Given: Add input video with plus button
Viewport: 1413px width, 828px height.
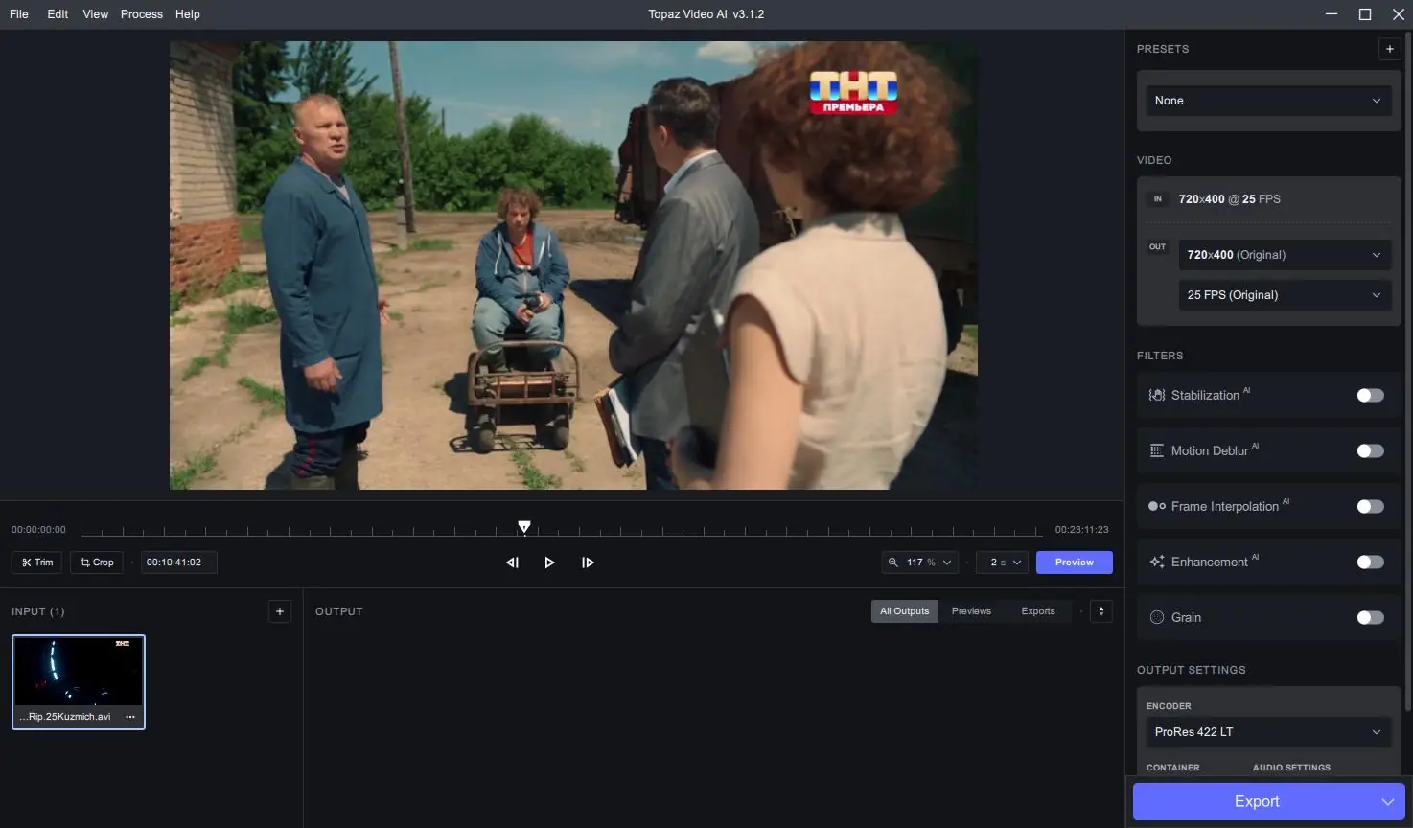Looking at the screenshot, I should tap(280, 611).
